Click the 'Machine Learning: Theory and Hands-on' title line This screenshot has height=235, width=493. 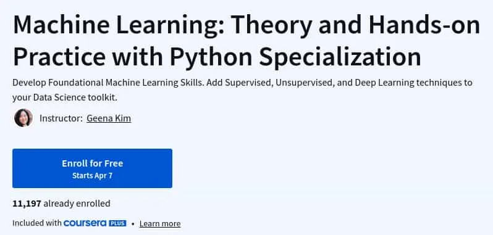click(247, 25)
